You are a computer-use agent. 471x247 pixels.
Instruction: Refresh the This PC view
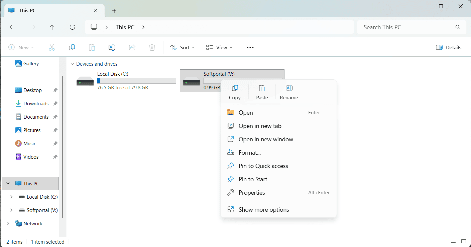pos(72,27)
